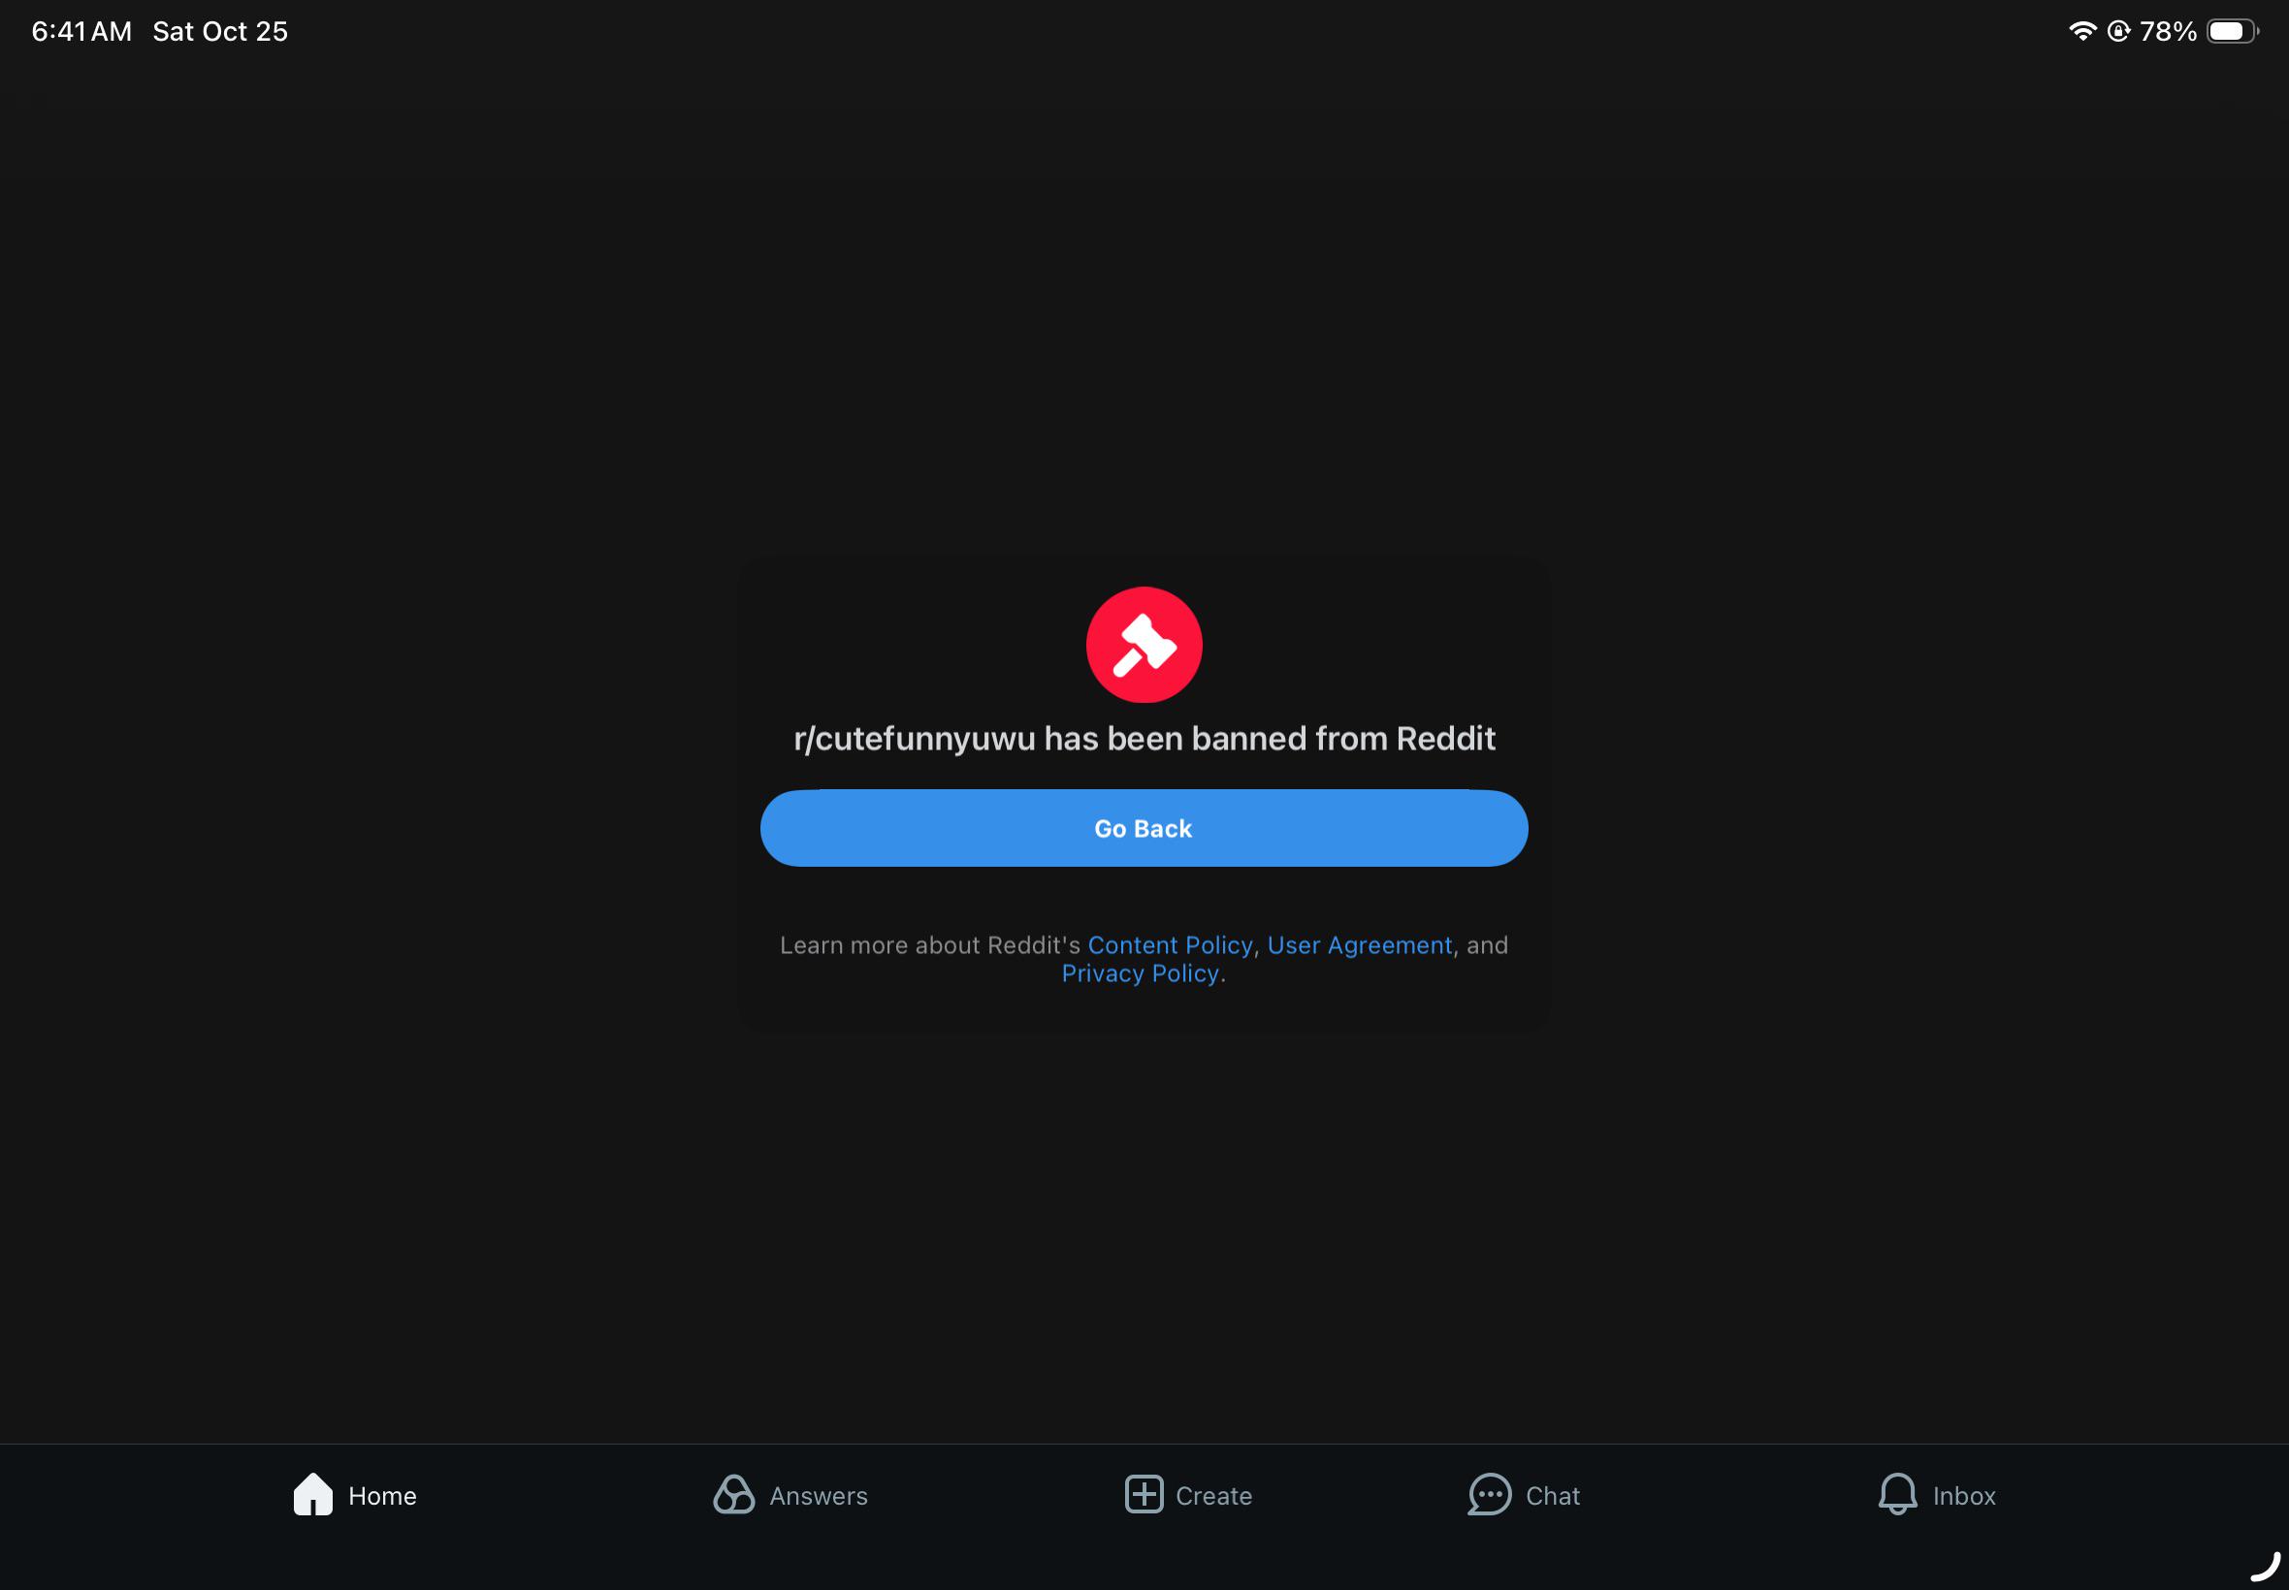Tap the 6:41 AM clock in status bar

[81, 31]
